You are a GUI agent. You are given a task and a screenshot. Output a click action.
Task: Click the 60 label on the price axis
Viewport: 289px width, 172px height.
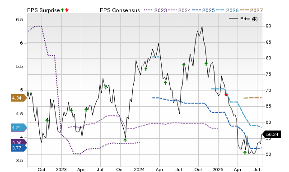(268, 122)
